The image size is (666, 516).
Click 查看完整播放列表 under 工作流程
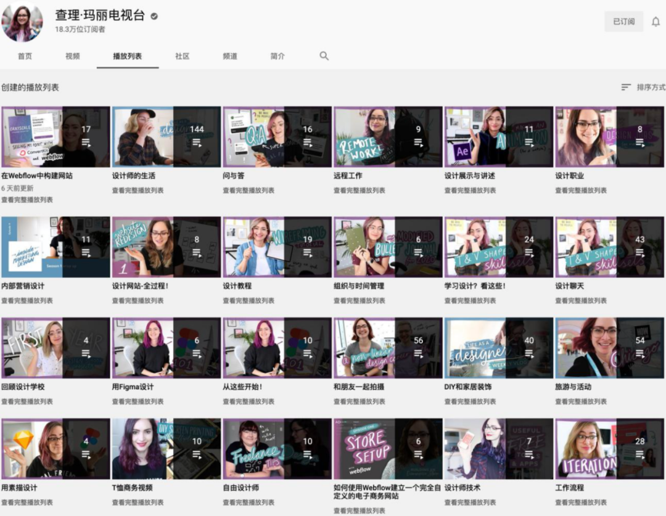pyautogui.click(x=581, y=502)
